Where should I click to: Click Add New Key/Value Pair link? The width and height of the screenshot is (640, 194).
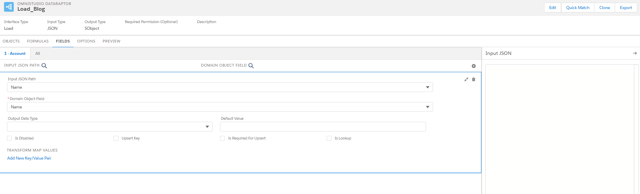[29, 158]
